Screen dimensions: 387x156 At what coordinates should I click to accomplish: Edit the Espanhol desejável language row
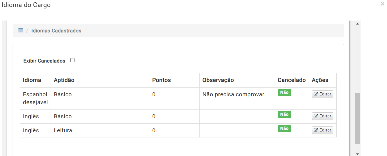[x=323, y=94]
